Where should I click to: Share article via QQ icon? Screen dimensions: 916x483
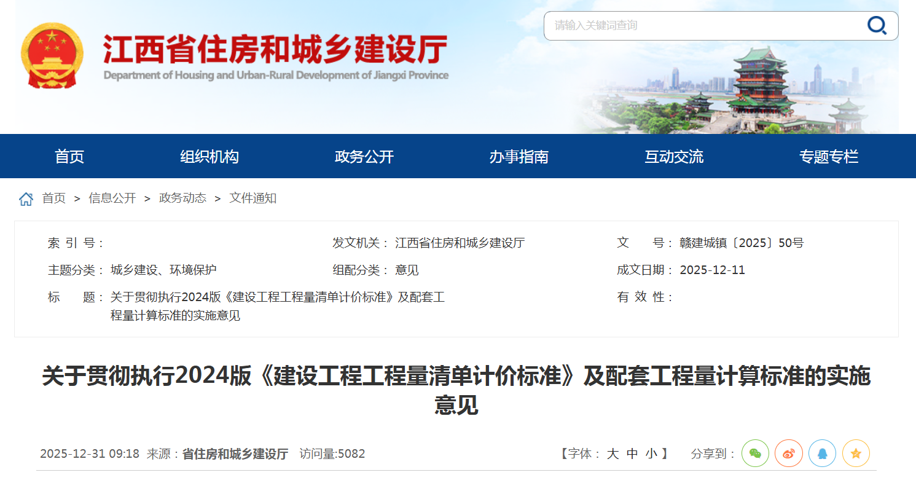(x=822, y=454)
